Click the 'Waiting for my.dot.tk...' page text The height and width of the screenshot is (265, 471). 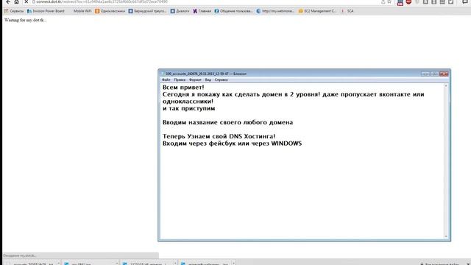coord(26,20)
